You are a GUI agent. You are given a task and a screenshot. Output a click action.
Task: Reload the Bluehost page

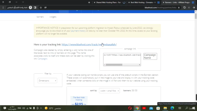(184, 7)
